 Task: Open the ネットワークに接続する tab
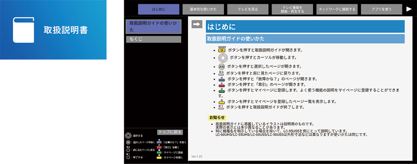click(x=337, y=9)
